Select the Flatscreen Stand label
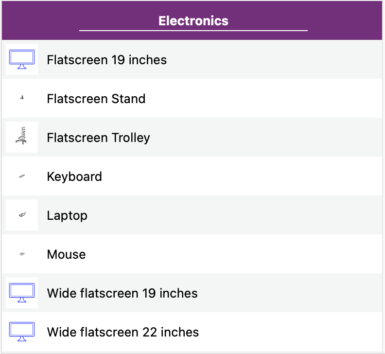 pyautogui.click(x=96, y=99)
